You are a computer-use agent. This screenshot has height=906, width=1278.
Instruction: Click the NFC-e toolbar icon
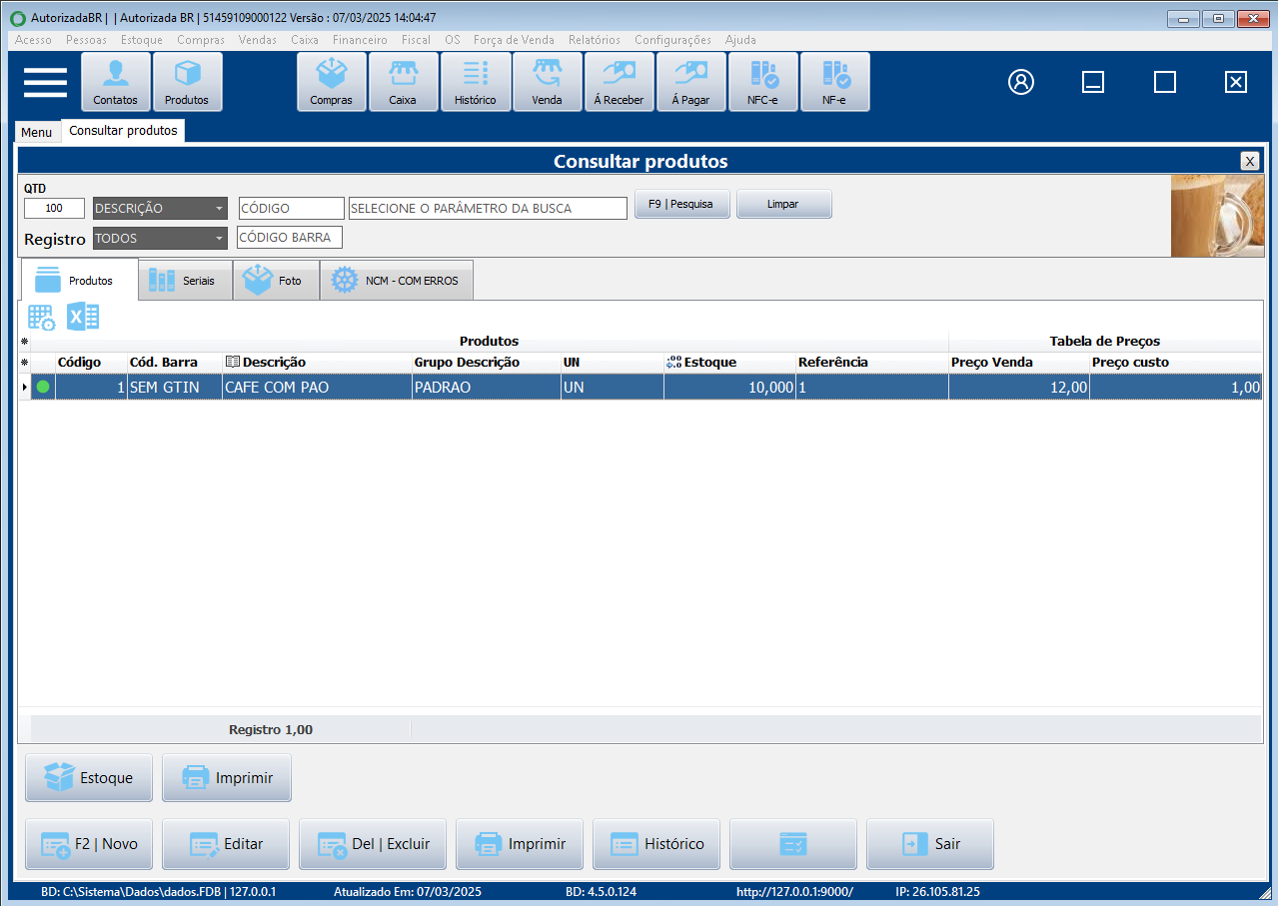click(762, 82)
